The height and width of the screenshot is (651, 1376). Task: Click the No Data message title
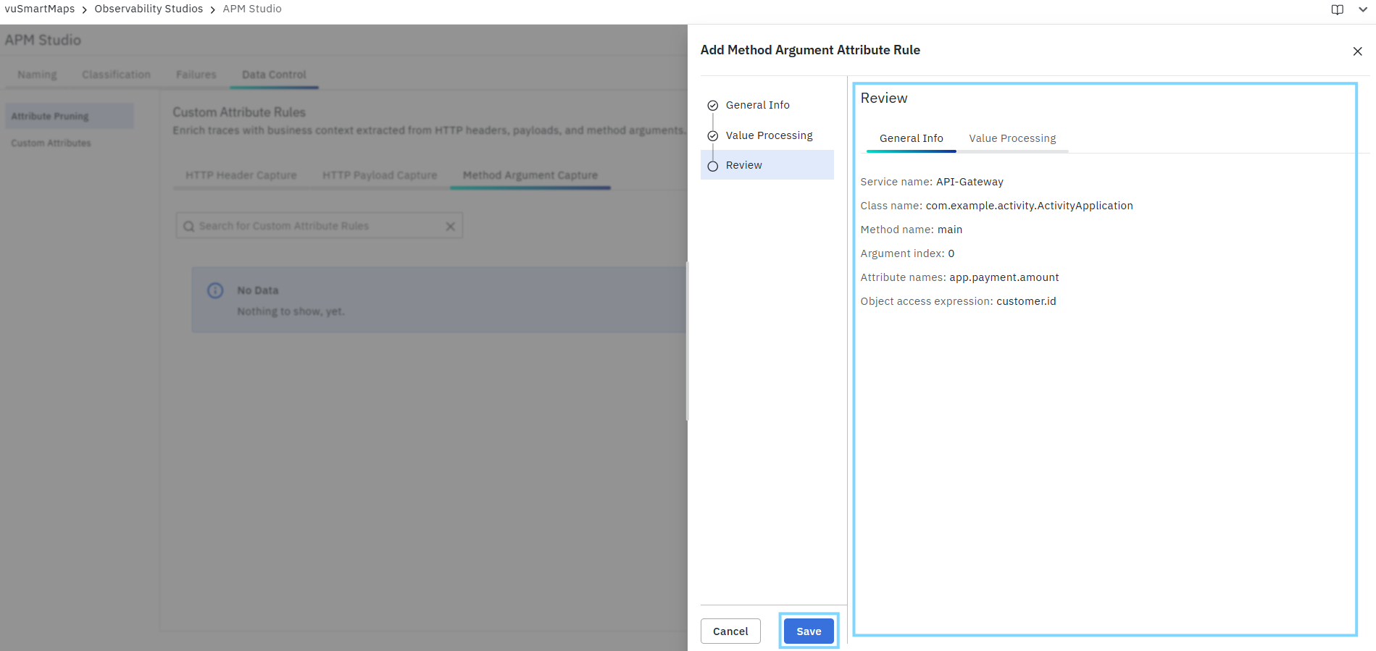point(258,290)
